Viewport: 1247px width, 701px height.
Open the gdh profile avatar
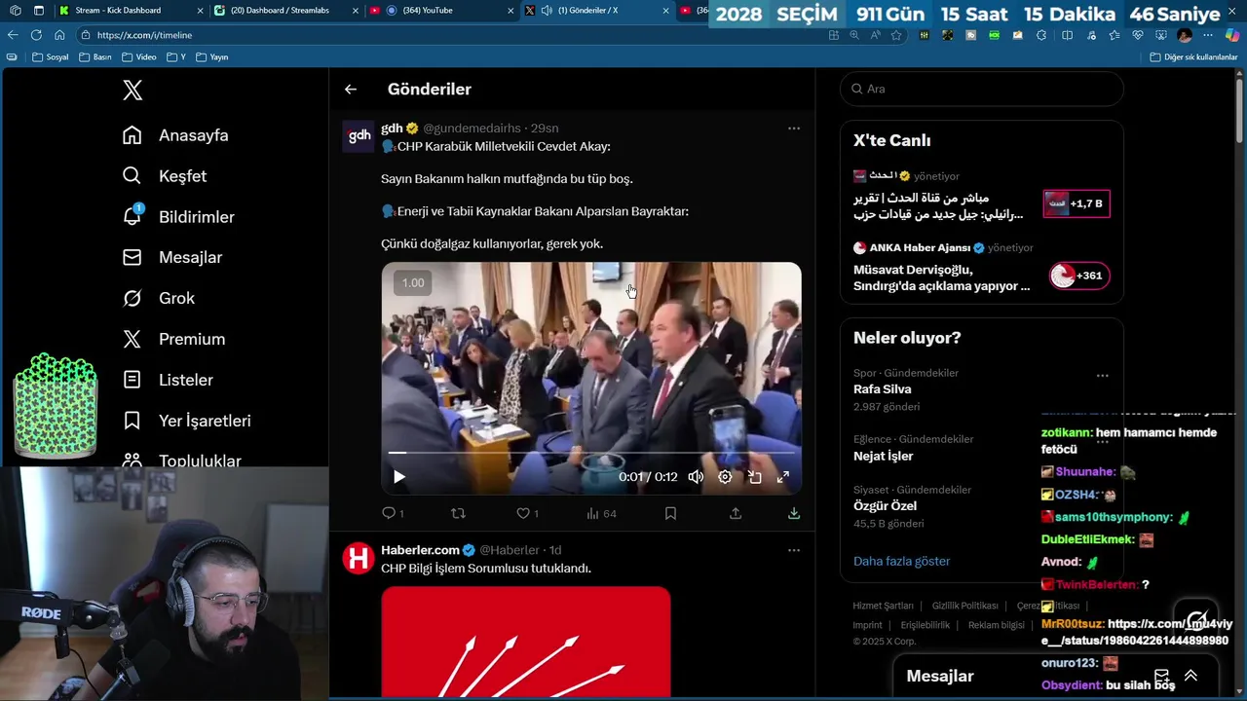[359, 136]
